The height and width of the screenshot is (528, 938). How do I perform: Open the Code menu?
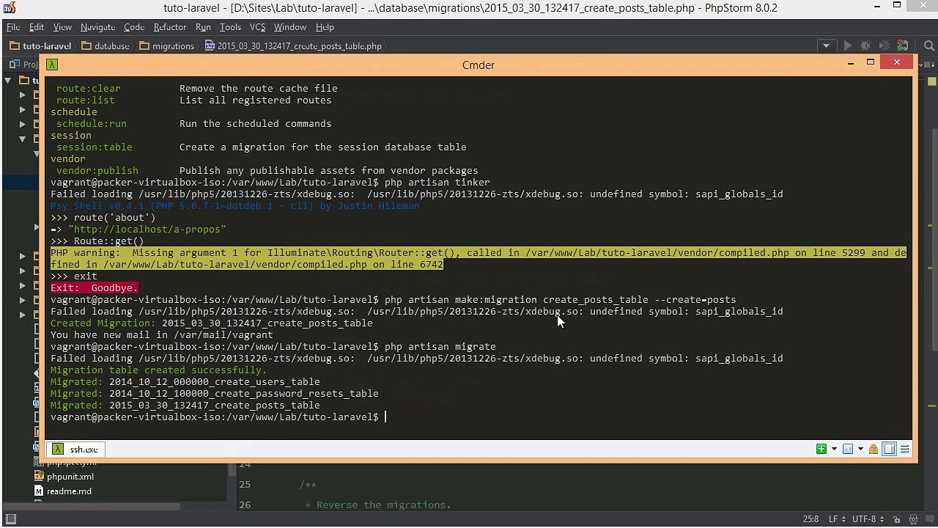pyautogui.click(x=134, y=27)
